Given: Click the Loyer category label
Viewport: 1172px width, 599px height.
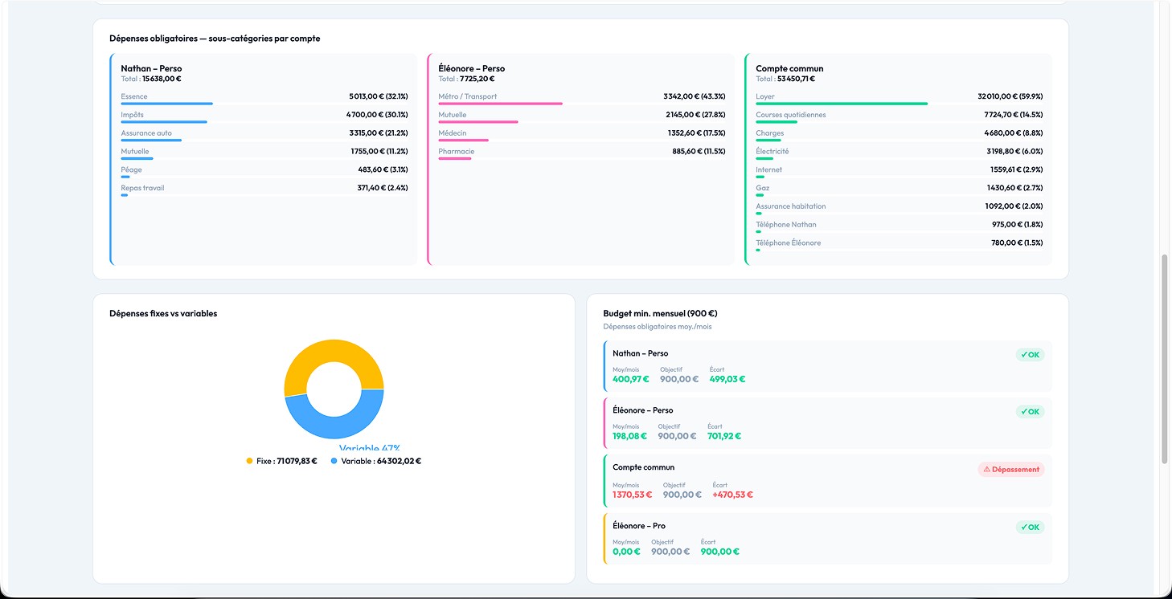Looking at the screenshot, I should (764, 96).
